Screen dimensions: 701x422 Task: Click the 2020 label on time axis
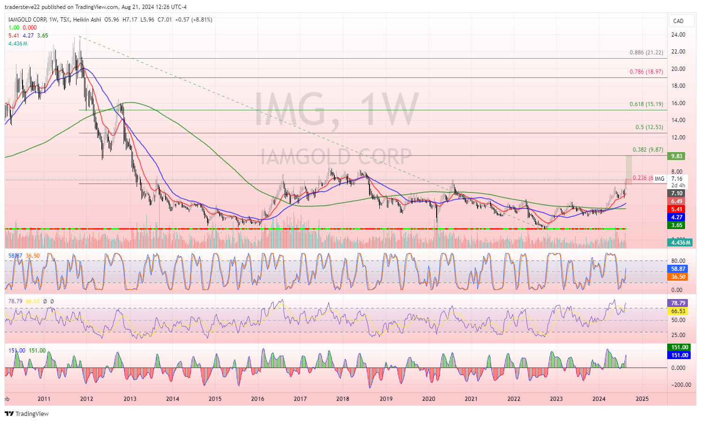click(428, 399)
